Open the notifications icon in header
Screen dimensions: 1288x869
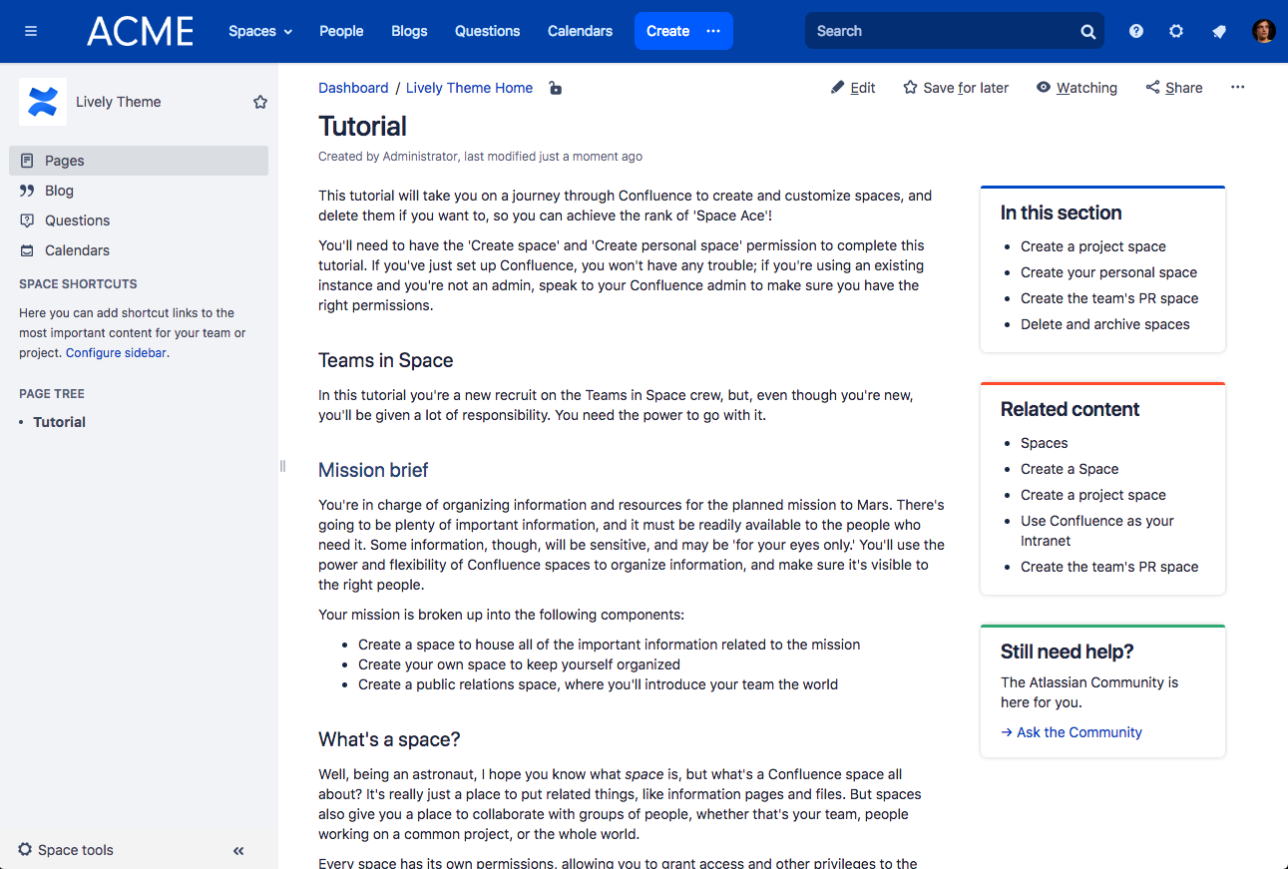[1219, 31]
